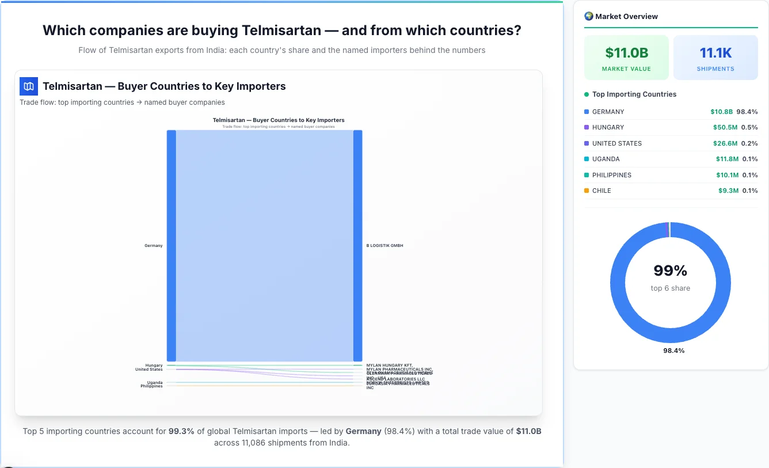Expand the Germany node in the Sankey chart
769x468 pixels.
click(x=170, y=245)
